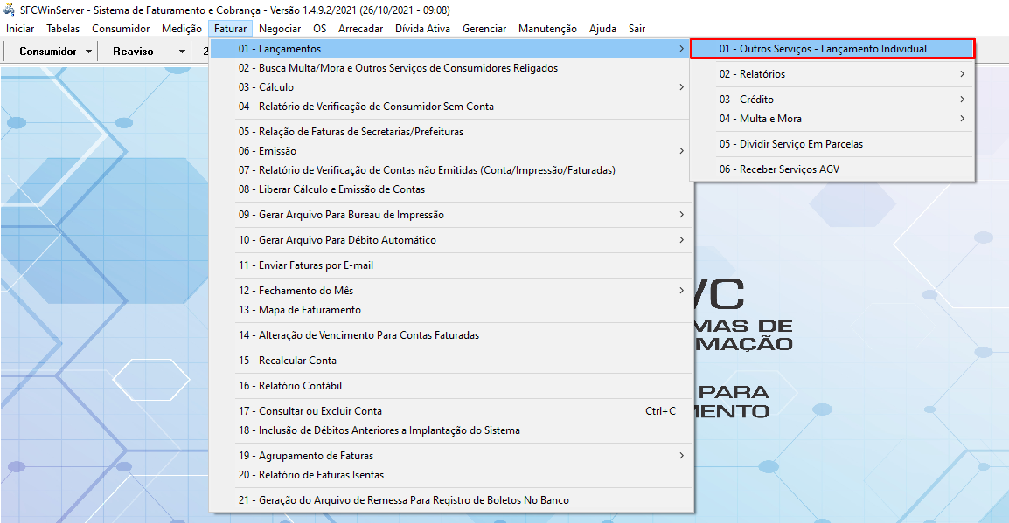
Task: Select 15 - Recalcular Conta
Action: [x=297, y=361]
